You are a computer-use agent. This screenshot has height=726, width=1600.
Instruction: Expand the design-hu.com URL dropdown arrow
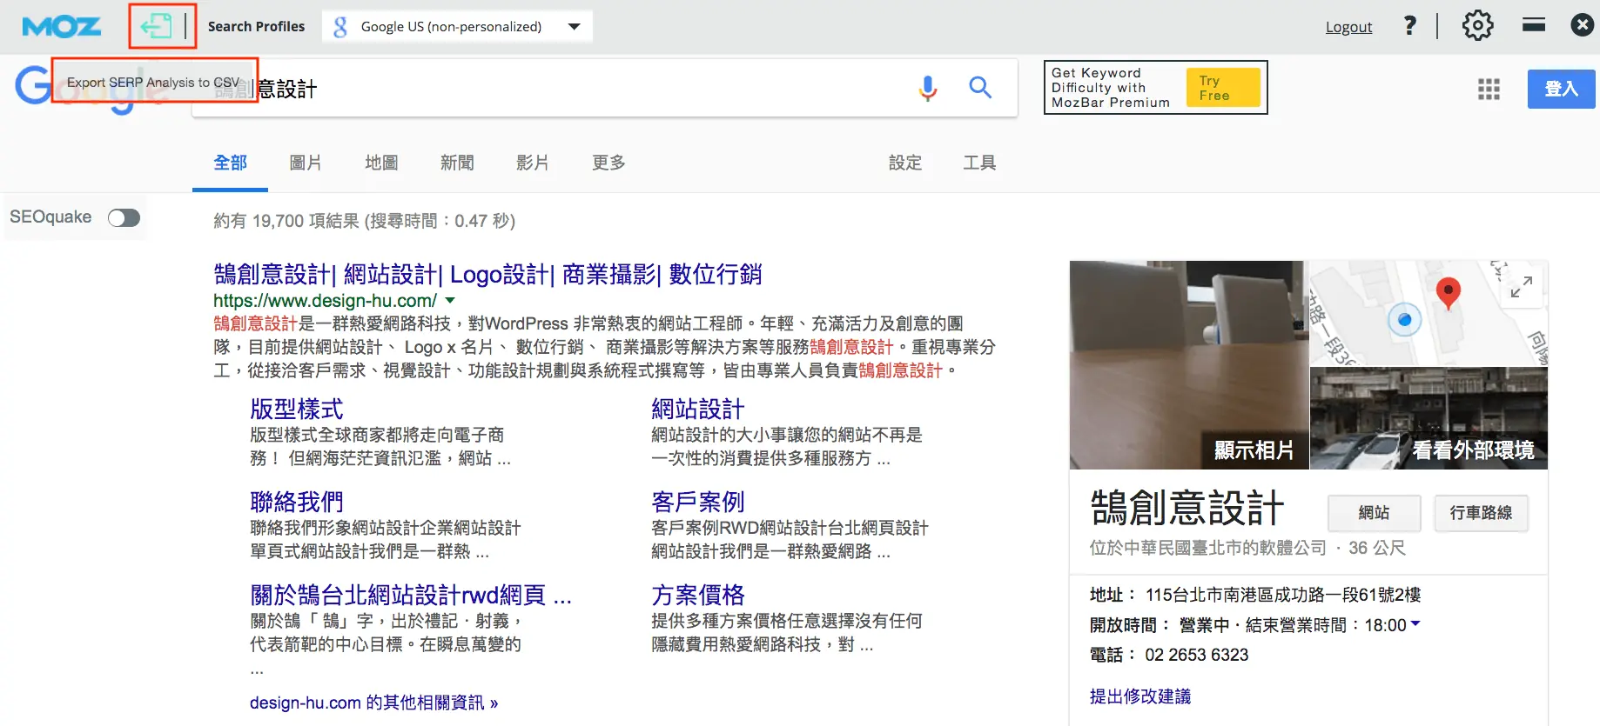pos(450,300)
